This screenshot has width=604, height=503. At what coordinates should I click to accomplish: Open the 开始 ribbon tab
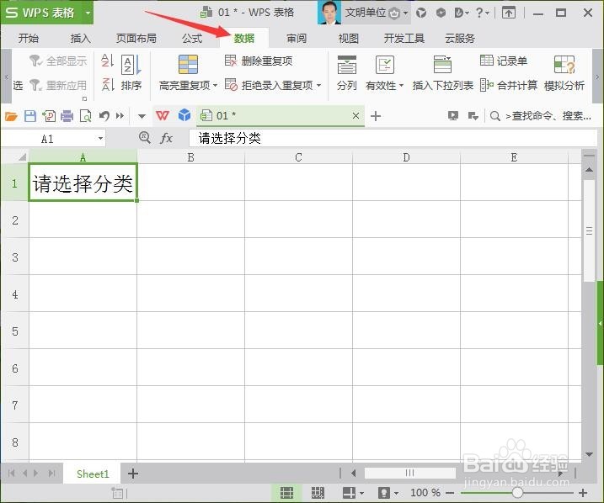point(28,38)
